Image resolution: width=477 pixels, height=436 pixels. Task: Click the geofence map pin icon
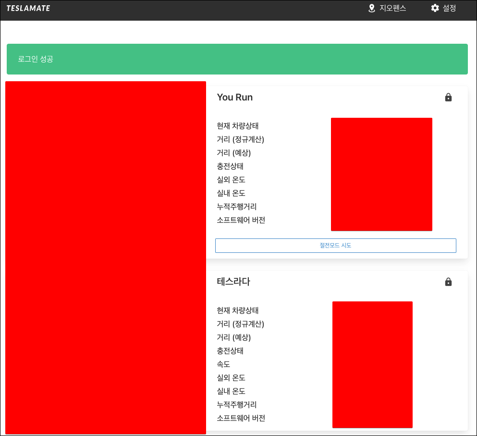tap(371, 8)
